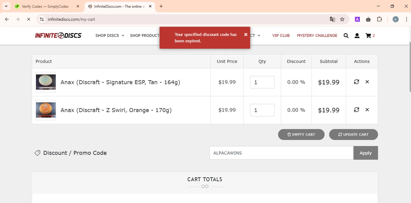Open the user account icon
Viewport: 411px width, 203px height.
tap(357, 36)
